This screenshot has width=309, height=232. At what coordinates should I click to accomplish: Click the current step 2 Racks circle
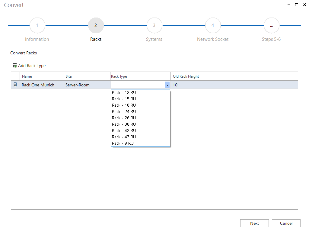[96, 25]
